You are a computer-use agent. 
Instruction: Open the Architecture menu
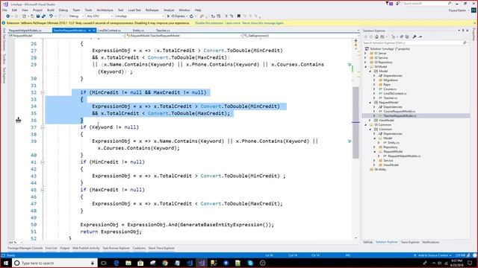click(x=105, y=10)
